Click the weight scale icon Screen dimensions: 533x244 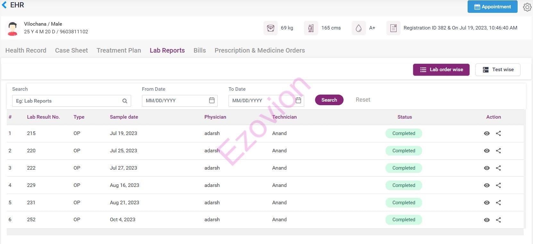(x=271, y=28)
